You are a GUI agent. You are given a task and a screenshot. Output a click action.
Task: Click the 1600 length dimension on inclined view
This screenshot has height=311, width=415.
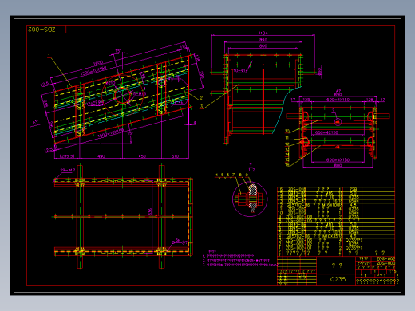[x=98, y=64]
